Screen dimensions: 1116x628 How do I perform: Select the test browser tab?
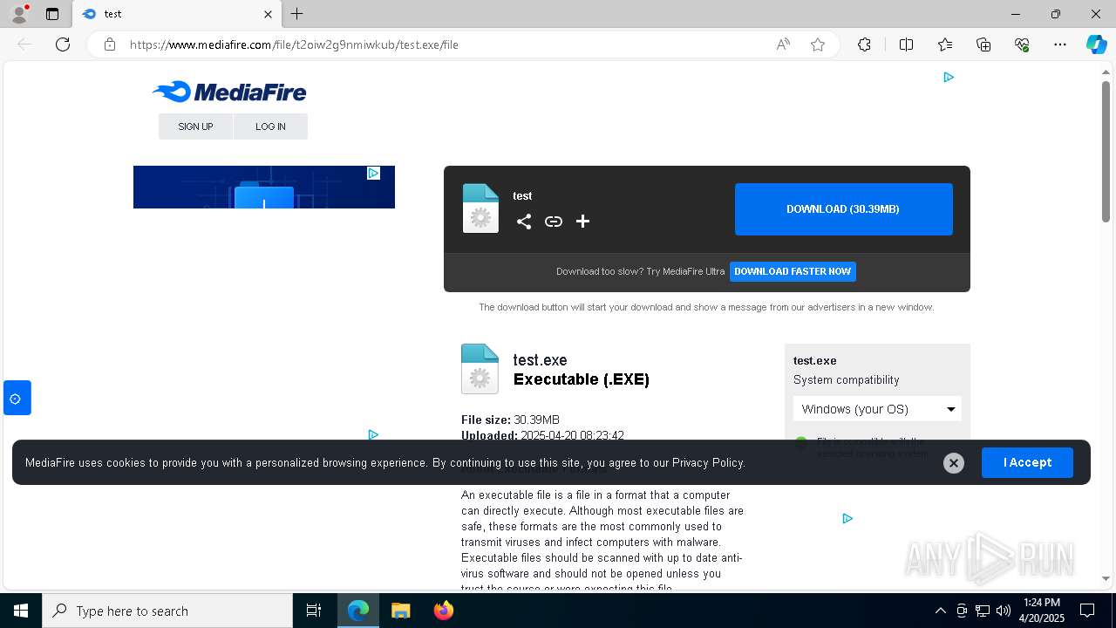pos(176,14)
